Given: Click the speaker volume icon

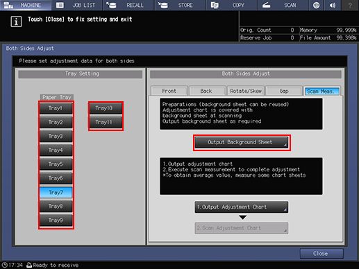Looking at the screenshot, I should coord(333,5).
